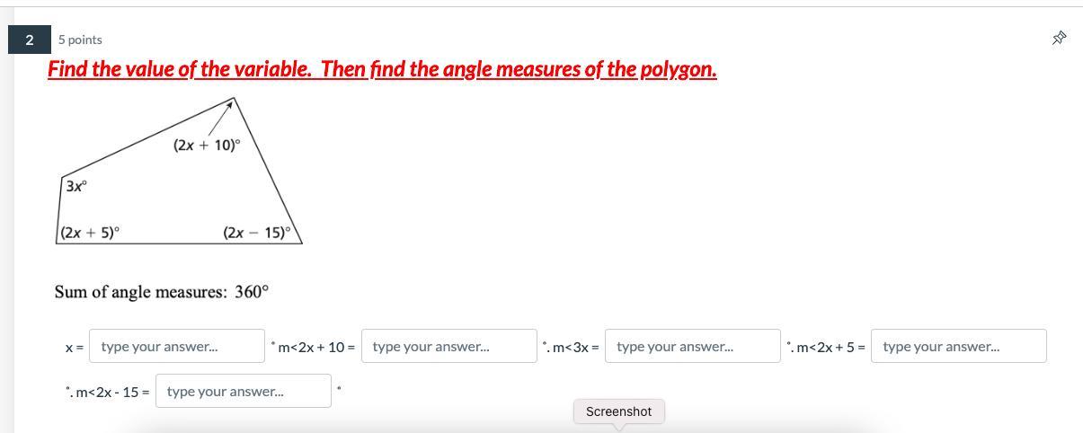This screenshot has height=433, width=1083.
Task: Click the question number 2 badge
Action: (x=30, y=40)
